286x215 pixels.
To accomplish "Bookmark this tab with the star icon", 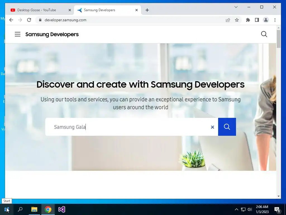I will [237, 20].
